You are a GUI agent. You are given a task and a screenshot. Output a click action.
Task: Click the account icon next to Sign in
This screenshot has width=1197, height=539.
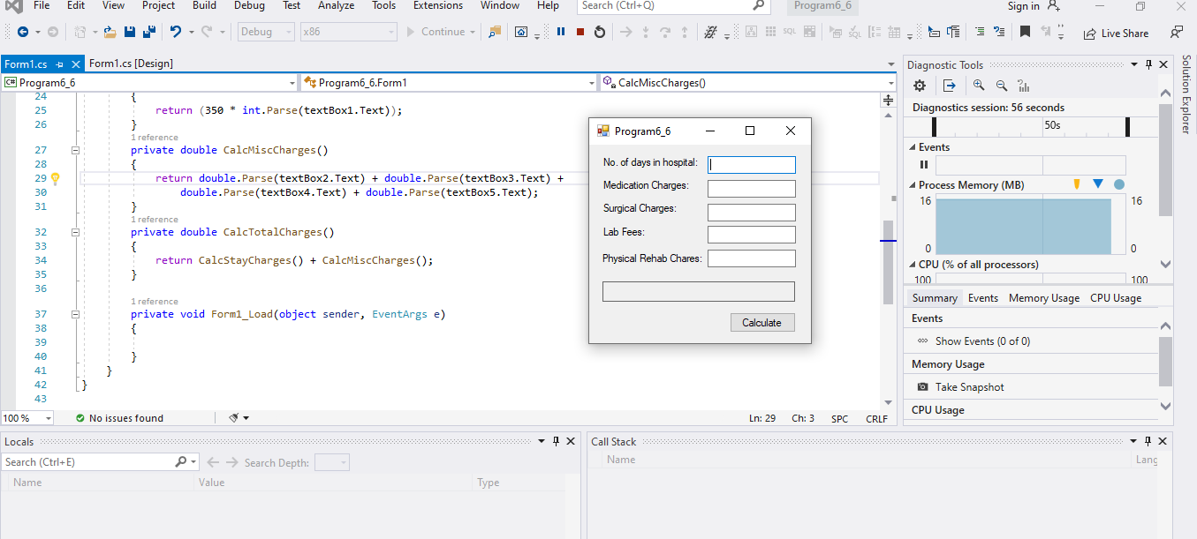(x=1053, y=6)
